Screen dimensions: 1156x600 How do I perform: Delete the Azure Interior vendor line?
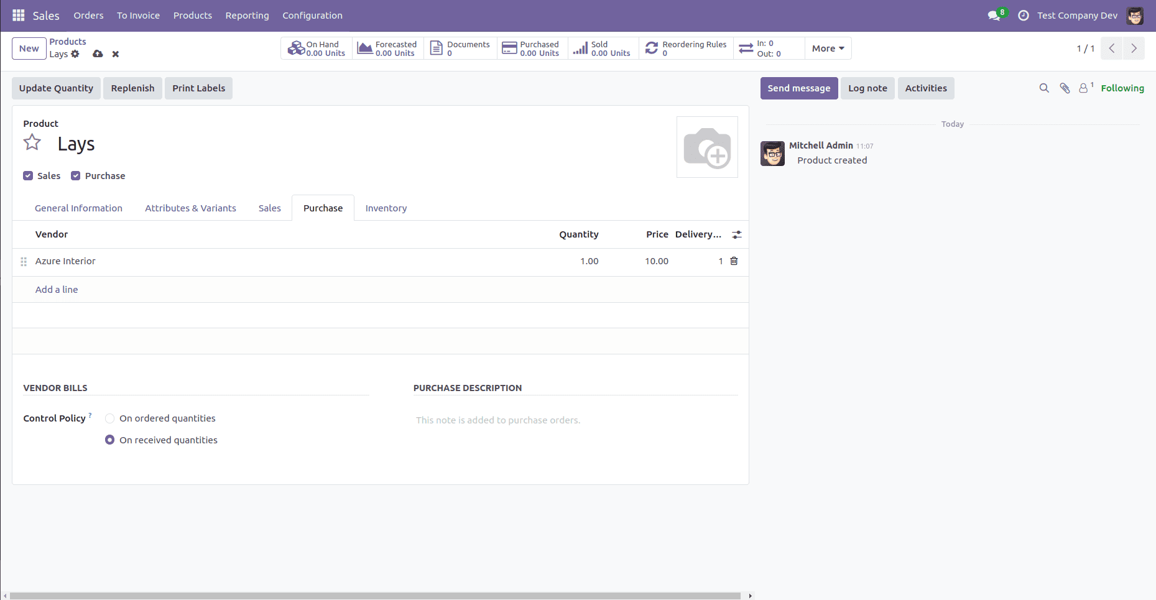coord(734,261)
